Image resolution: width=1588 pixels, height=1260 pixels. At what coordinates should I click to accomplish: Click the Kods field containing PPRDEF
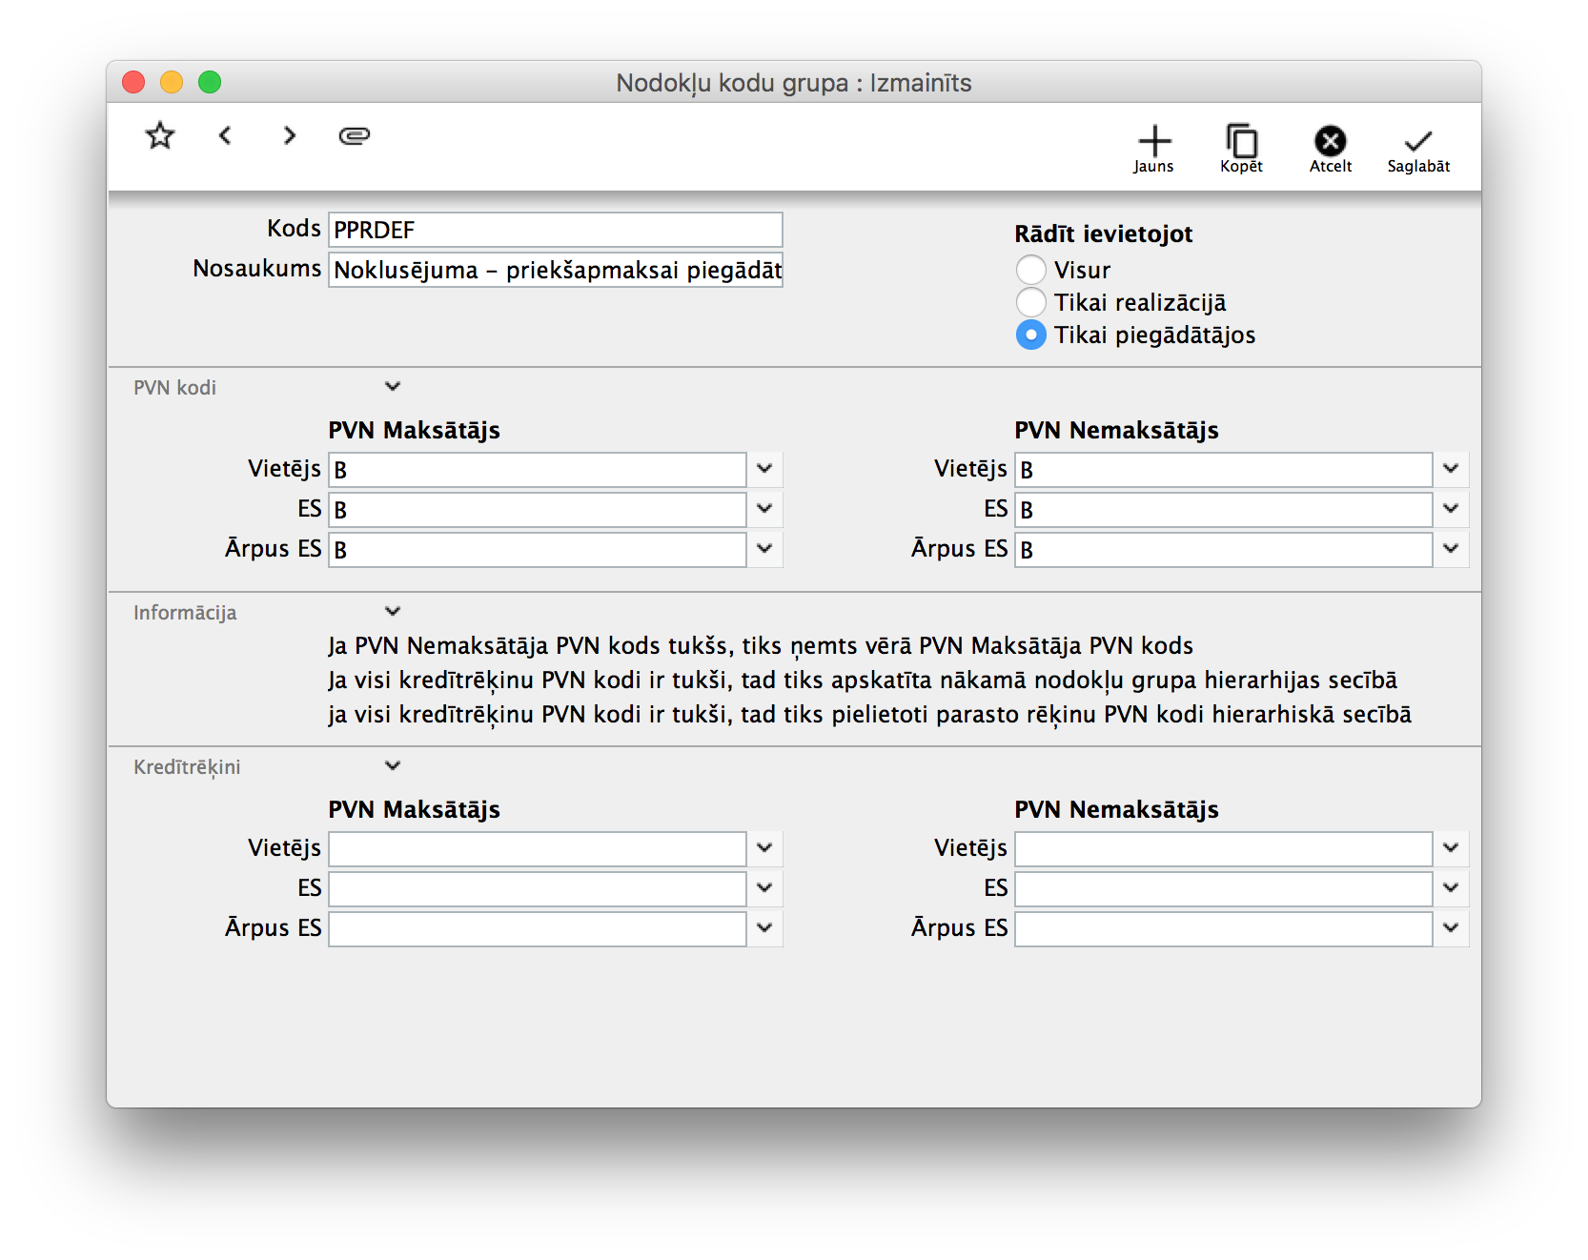tap(556, 230)
